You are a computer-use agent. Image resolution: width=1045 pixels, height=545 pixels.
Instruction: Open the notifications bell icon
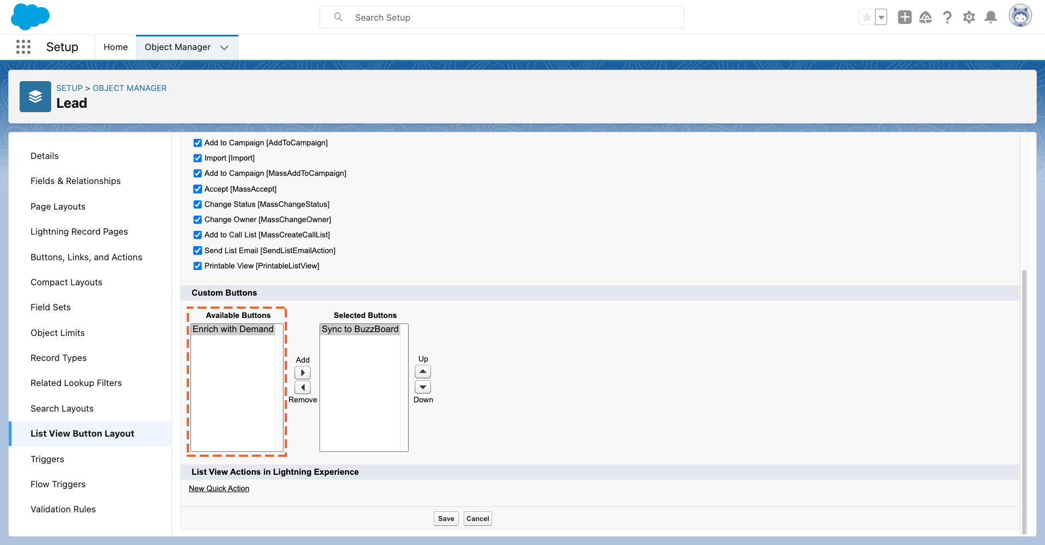tap(991, 17)
